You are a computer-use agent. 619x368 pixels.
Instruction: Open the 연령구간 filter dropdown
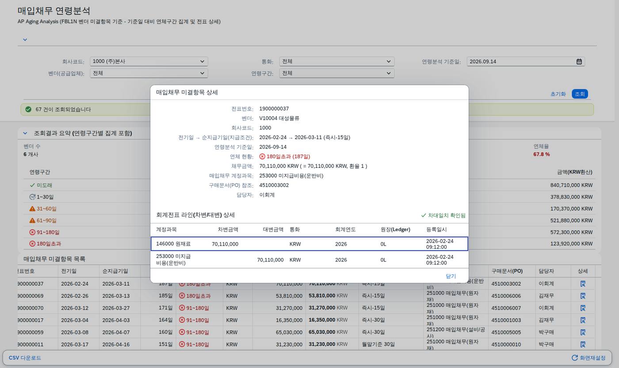336,73
